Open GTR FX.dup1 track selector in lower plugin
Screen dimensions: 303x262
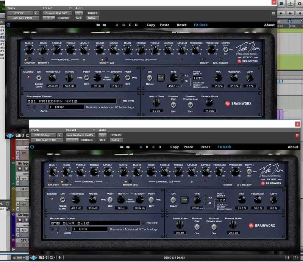pyautogui.click(x=44, y=135)
